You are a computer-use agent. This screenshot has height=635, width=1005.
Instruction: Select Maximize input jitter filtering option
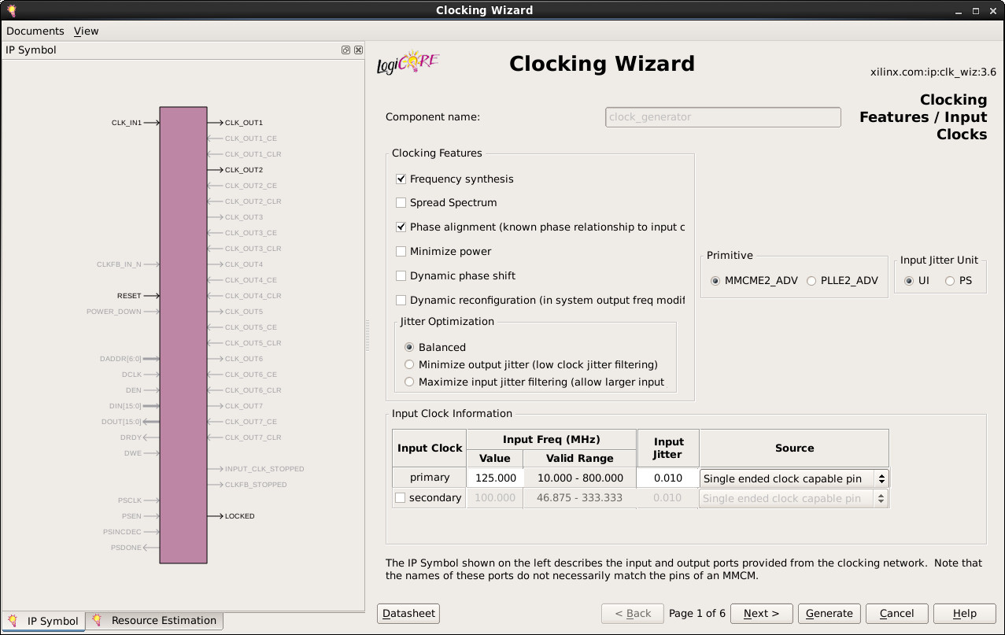coord(409,382)
